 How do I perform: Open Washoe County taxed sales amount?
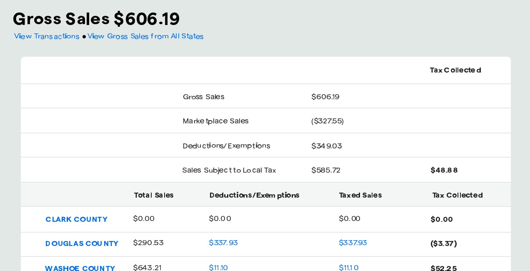(x=349, y=267)
